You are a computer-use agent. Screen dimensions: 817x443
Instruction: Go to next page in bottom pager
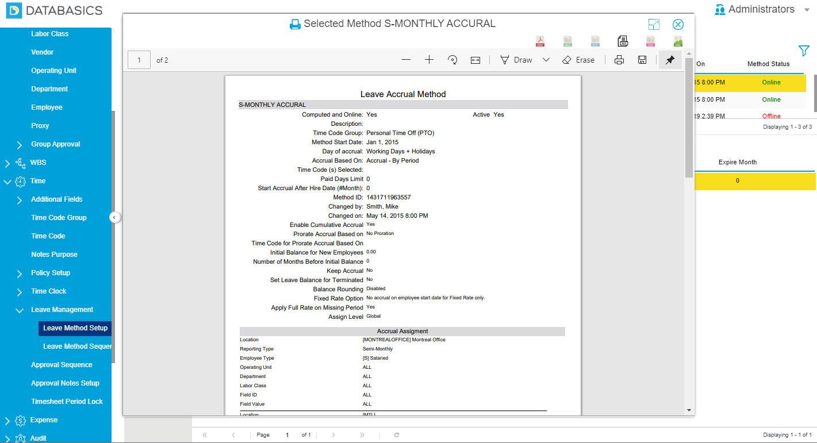coord(333,435)
